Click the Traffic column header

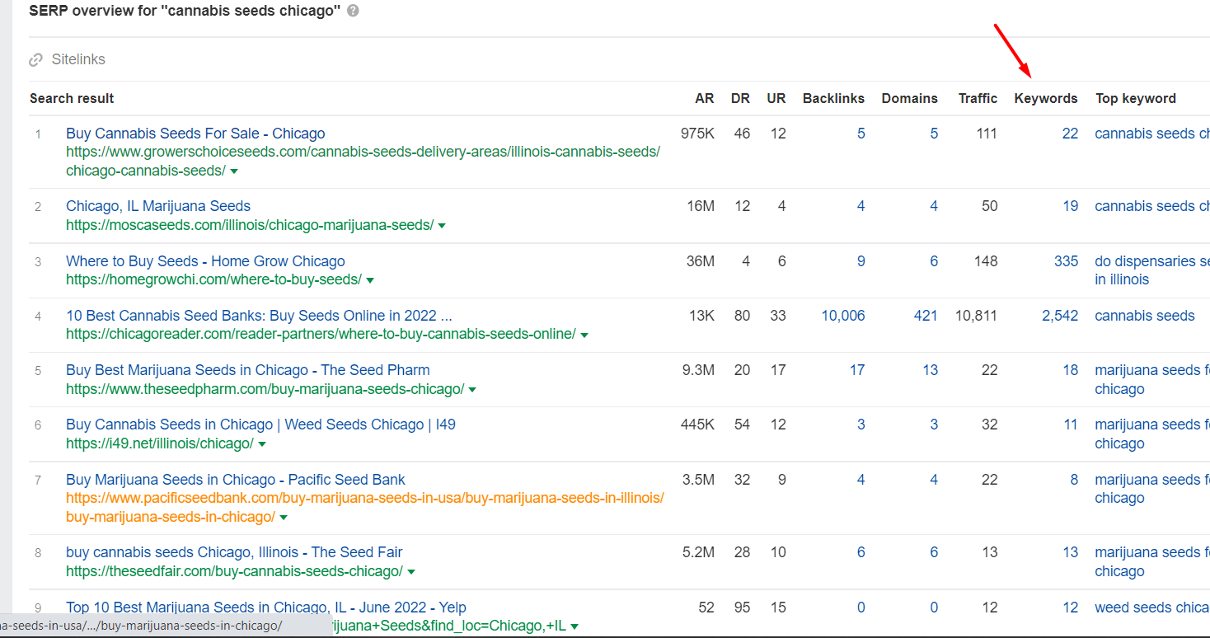[978, 98]
